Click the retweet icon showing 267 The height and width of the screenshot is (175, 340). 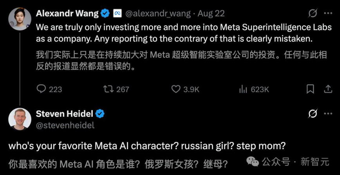point(109,89)
